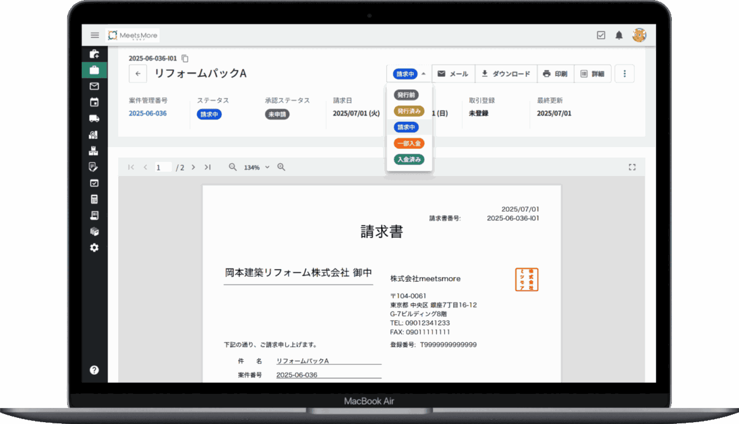Click the page number input field

[x=163, y=167]
